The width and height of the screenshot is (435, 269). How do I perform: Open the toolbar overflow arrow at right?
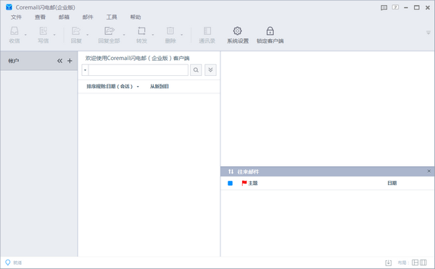click(428, 33)
